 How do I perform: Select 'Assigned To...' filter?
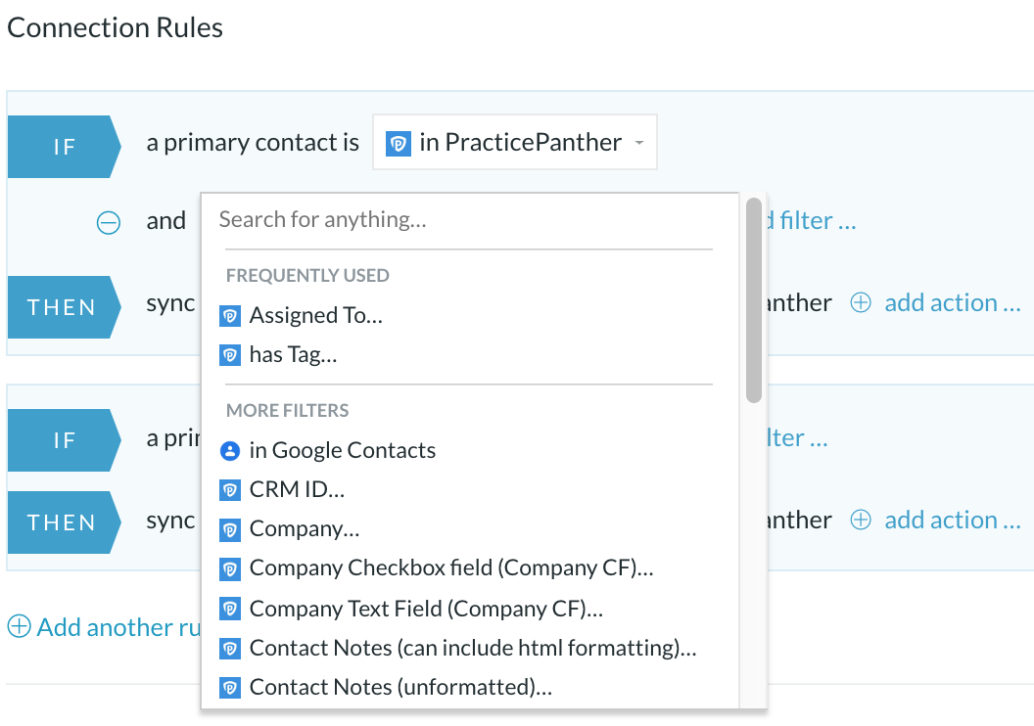pyautogui.click(x=316, y=316)
